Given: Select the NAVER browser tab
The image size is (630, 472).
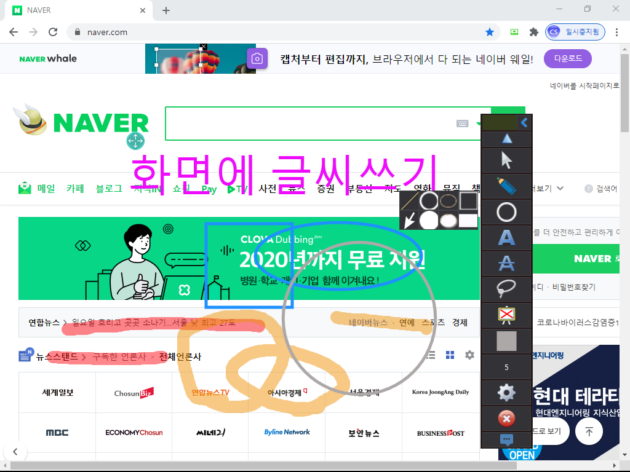Looking at the screenshot, I should pos(78,10).
